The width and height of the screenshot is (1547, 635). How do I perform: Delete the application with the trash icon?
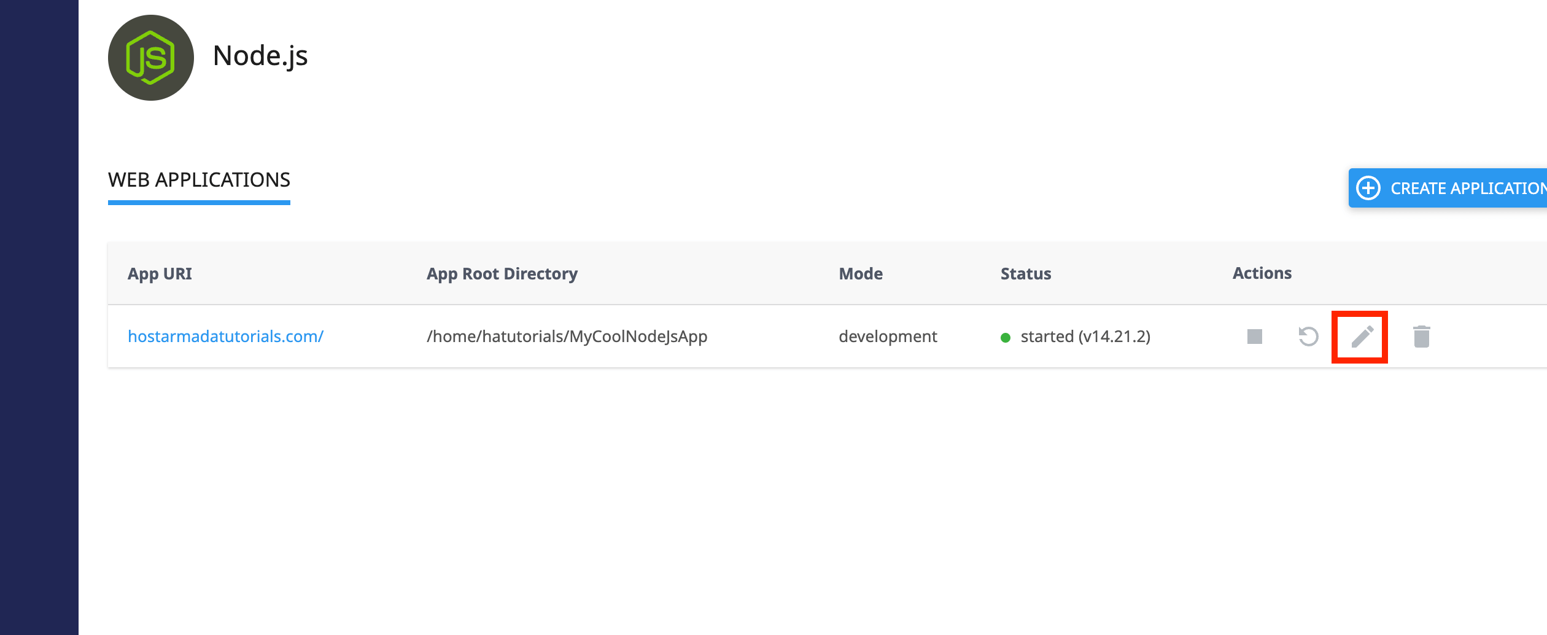tap(1422, 337)
